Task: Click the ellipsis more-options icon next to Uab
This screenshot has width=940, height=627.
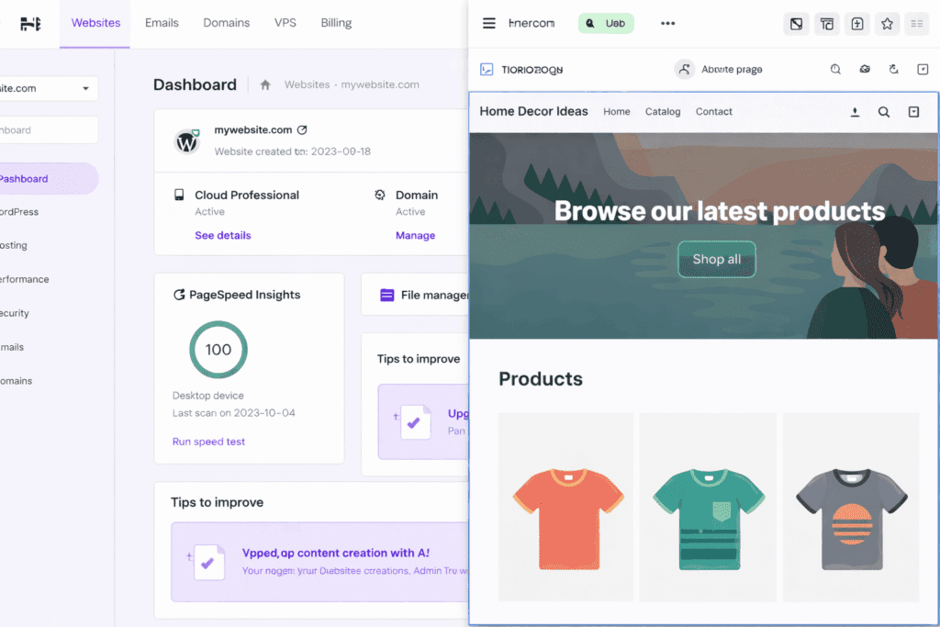Action: pos(667,23)
